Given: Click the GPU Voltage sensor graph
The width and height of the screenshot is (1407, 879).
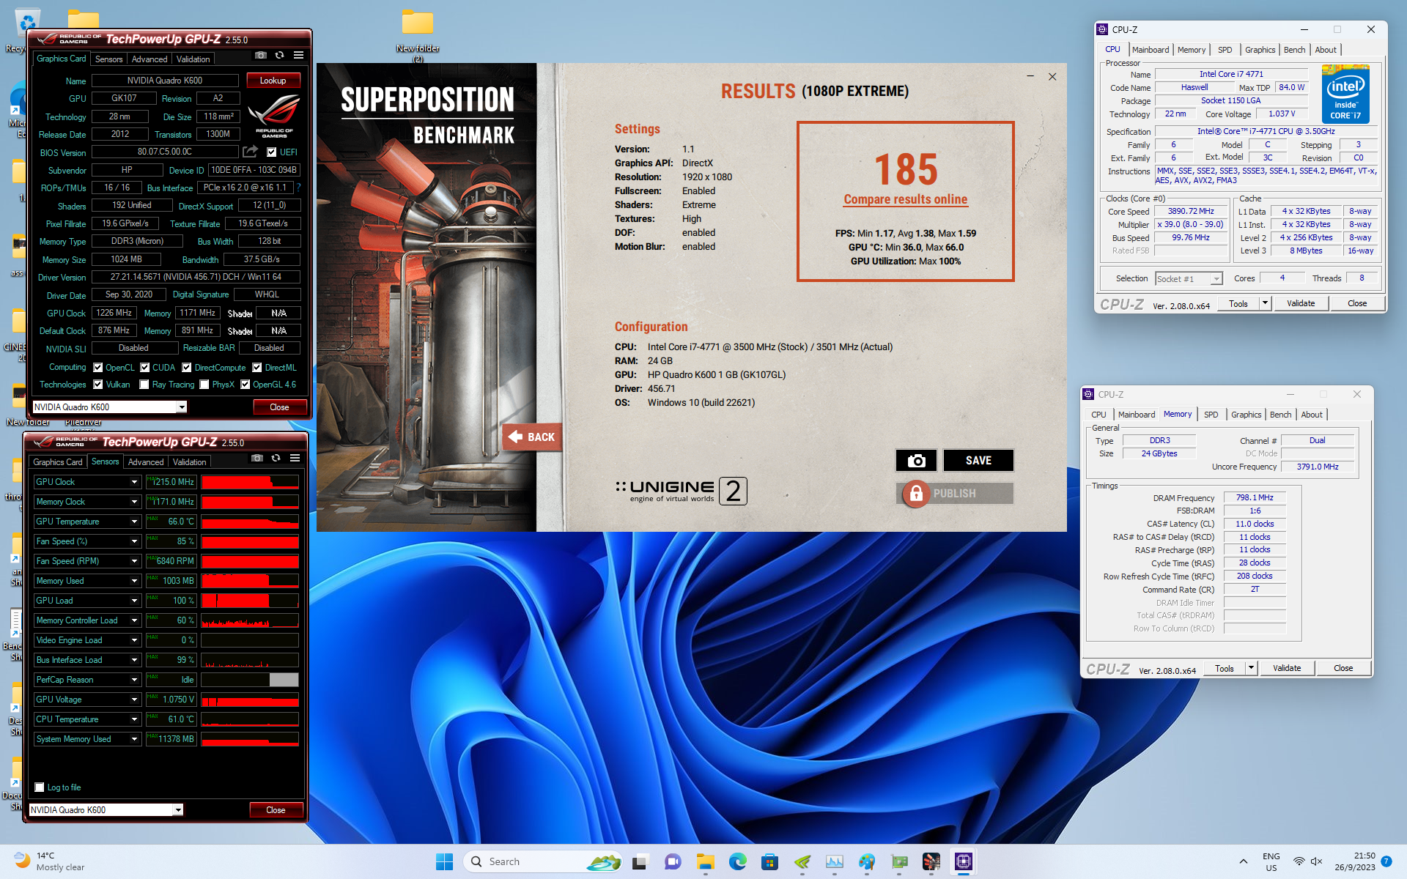Looking at the screenshot, I should (250, 700).
